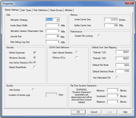Open Help from the dialog buttons

[x=125, y=112]
